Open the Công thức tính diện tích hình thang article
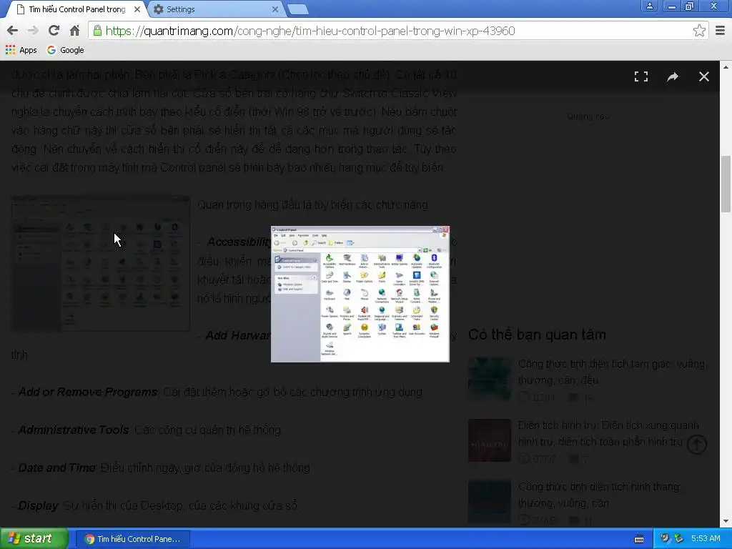Viewport: 732px width, 549px height. point(599,495)
